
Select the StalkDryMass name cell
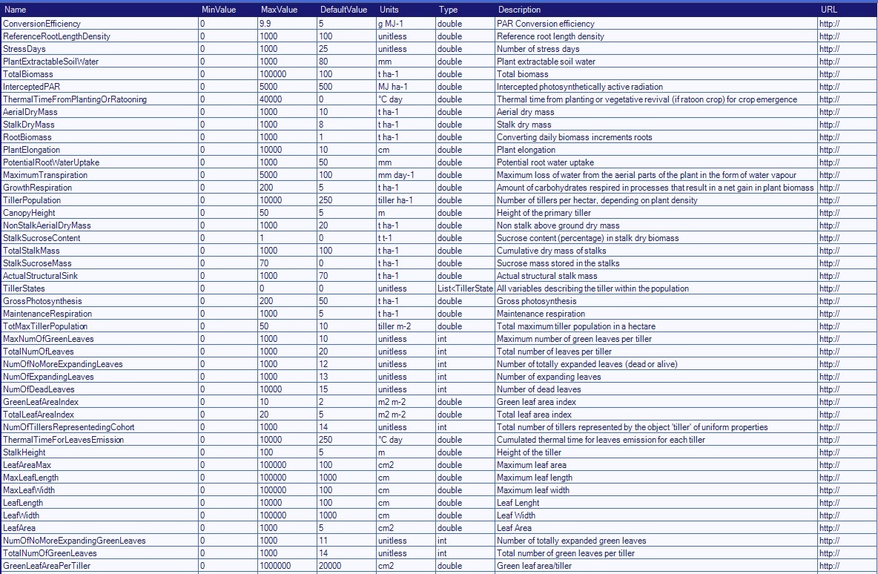click(x=99, y=125)
